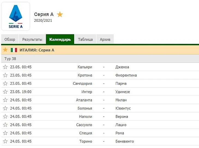Viewport: 199px width, 148px height.
Task: Go to the Архив tab
Action: [x=105, y=39]
